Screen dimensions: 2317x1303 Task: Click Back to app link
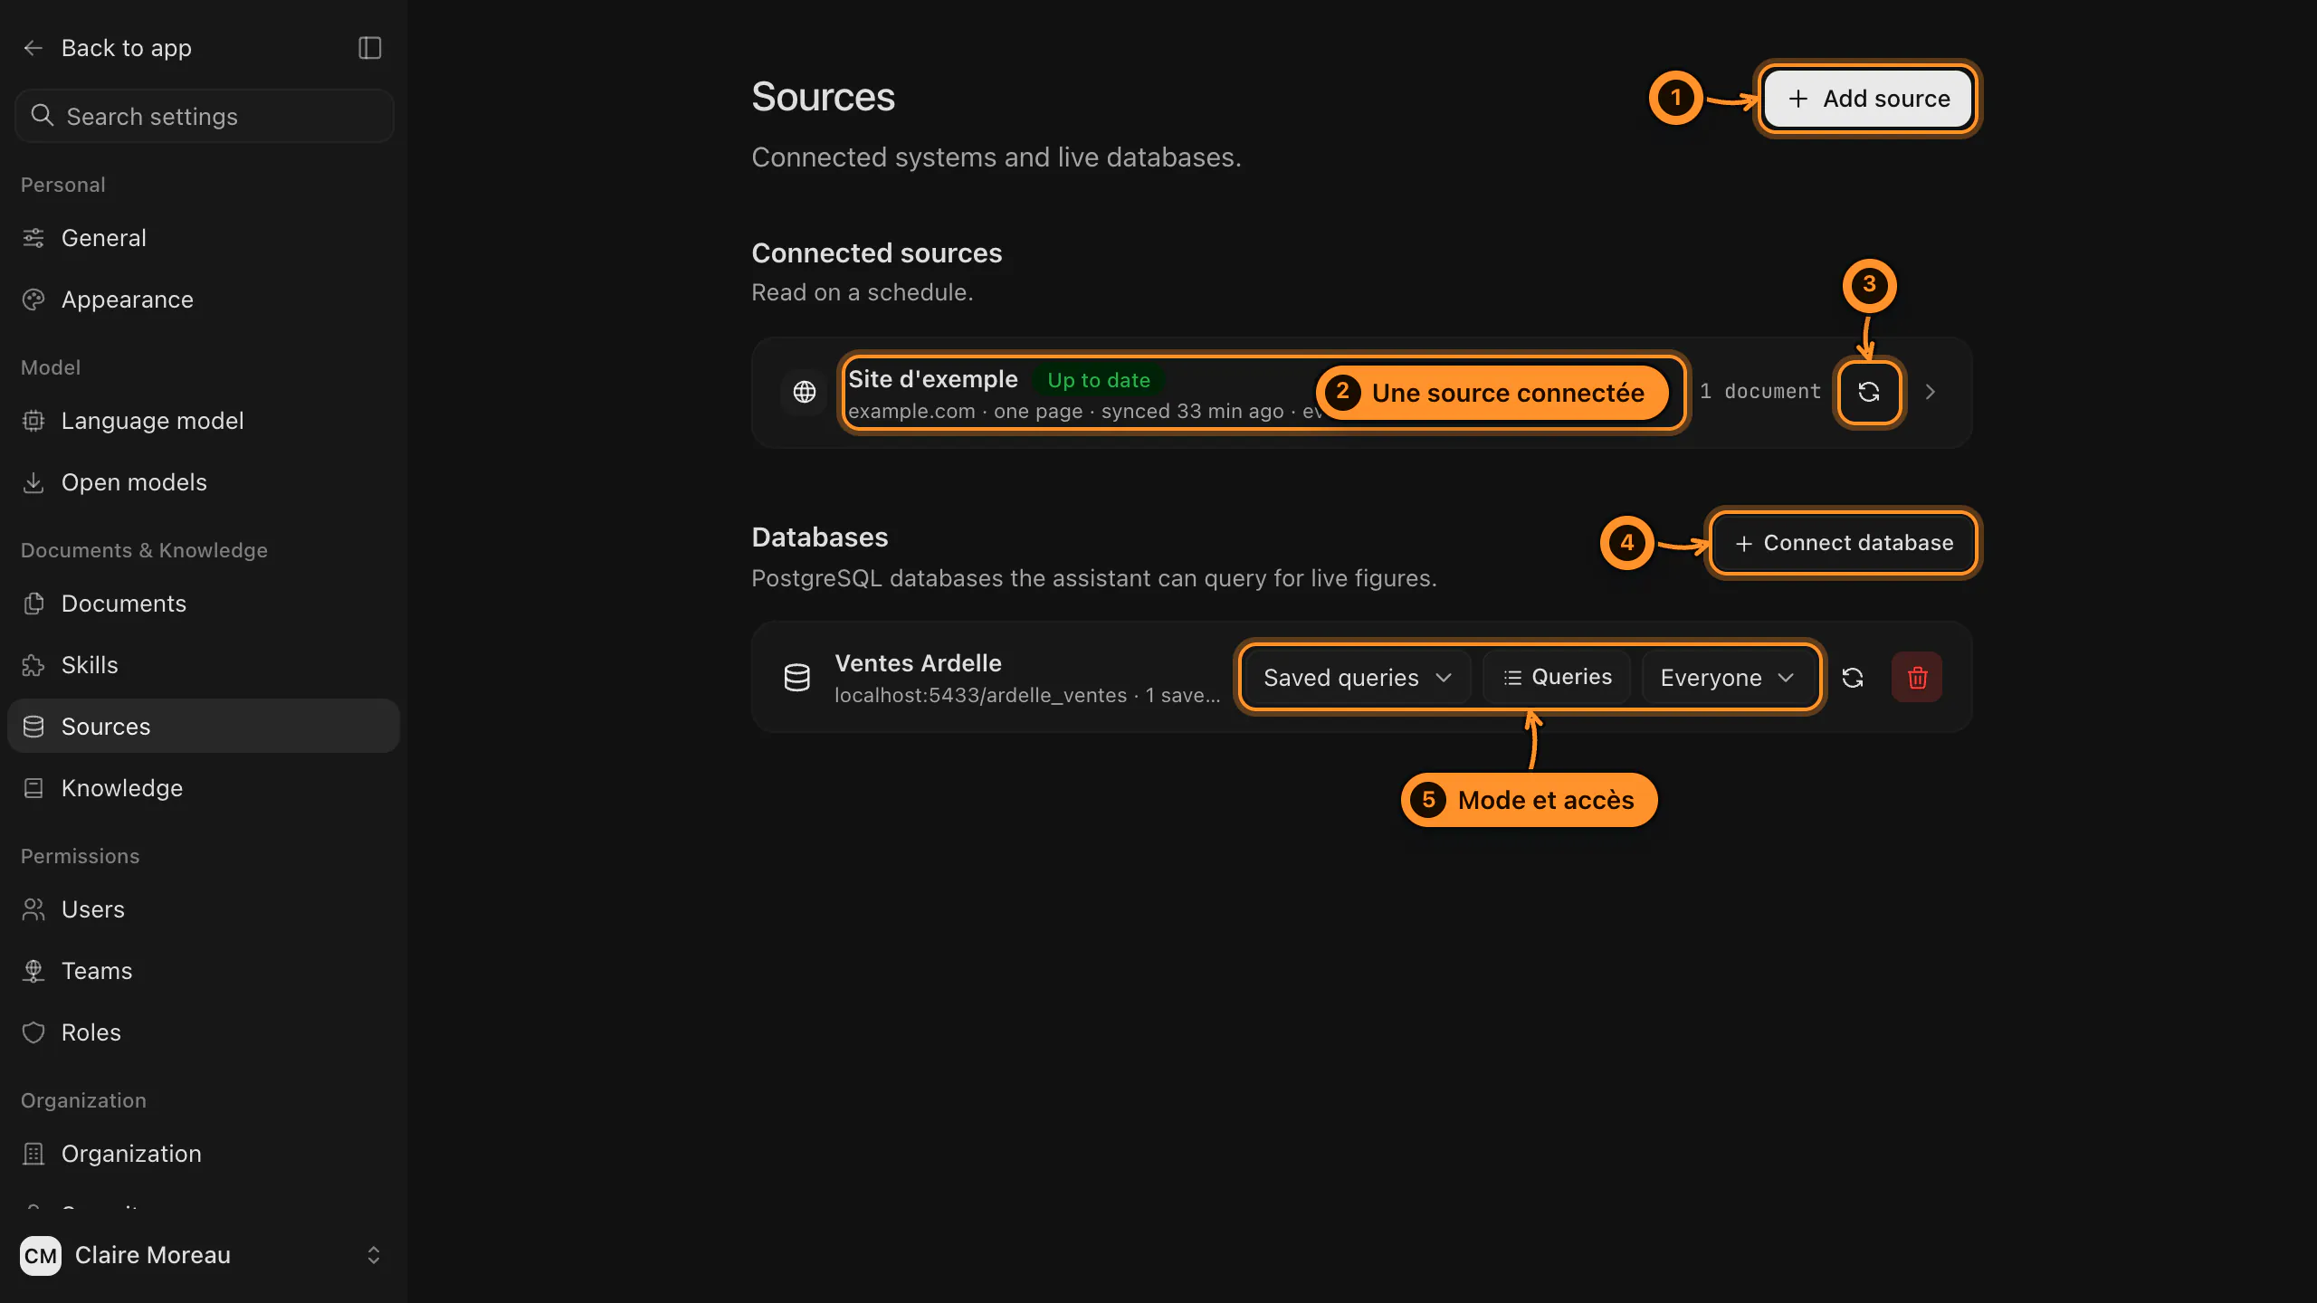127,48
